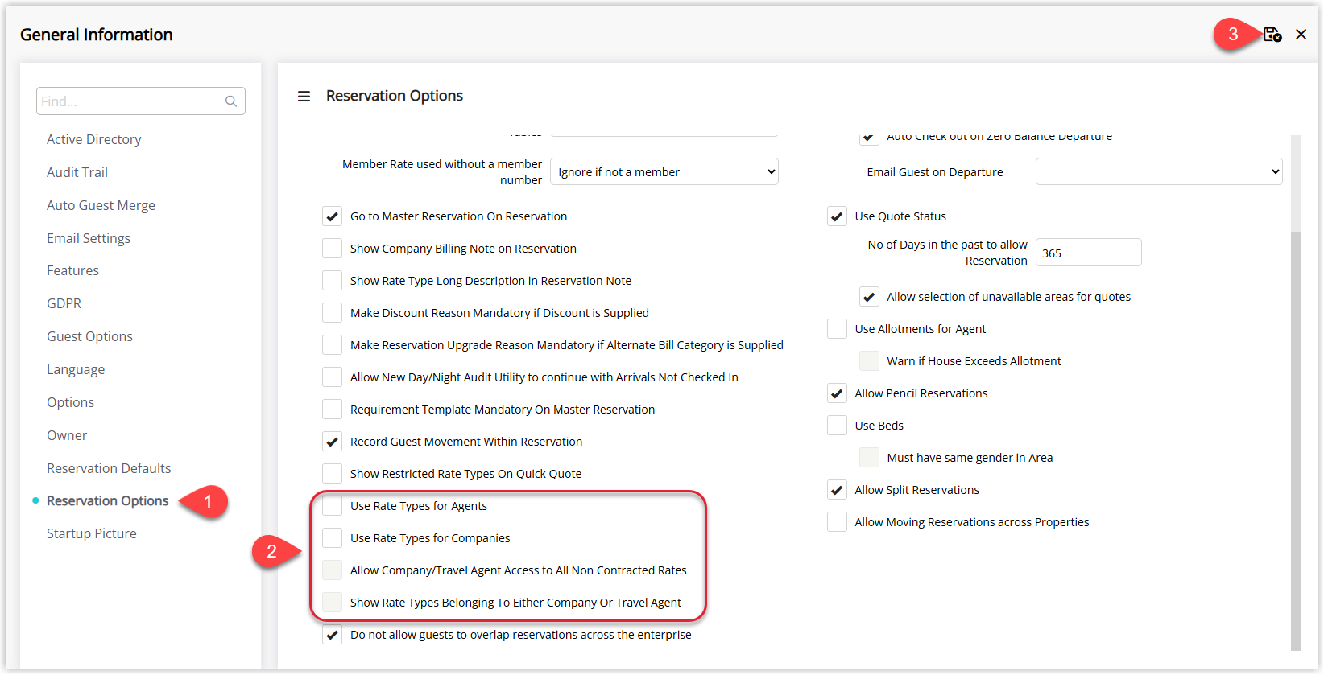The image size is (1324, 675).
Task: Open Email Guest on Departure dropdown
Action: click(1159, 171)
